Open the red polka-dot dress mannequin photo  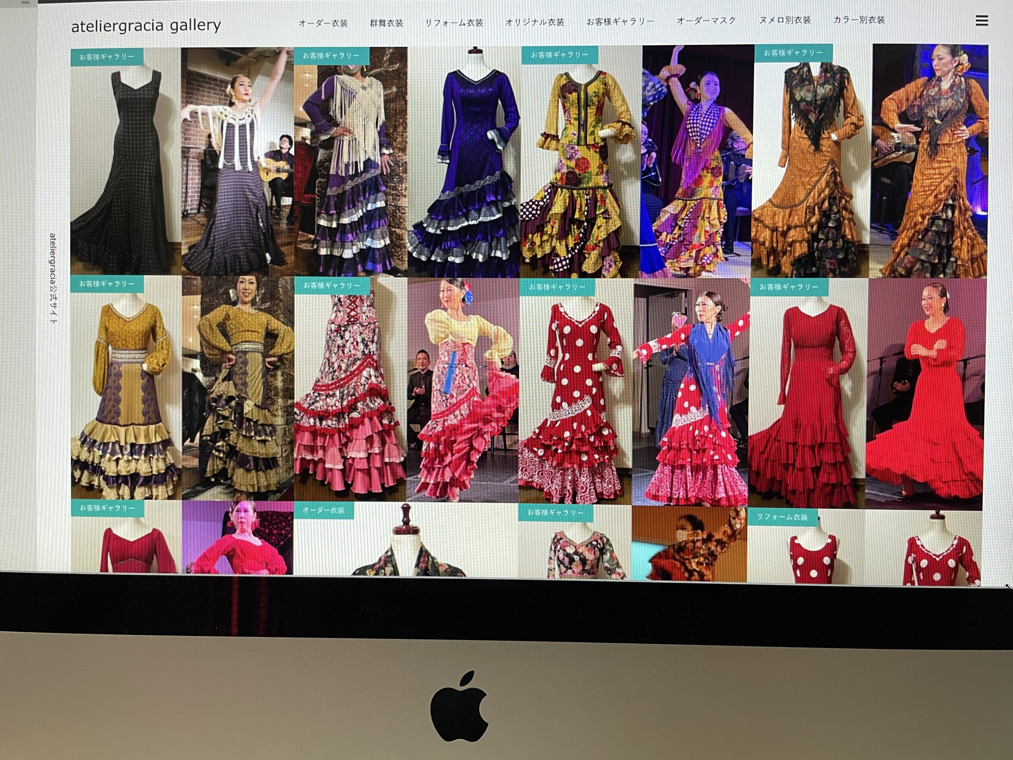pos(576,391)
